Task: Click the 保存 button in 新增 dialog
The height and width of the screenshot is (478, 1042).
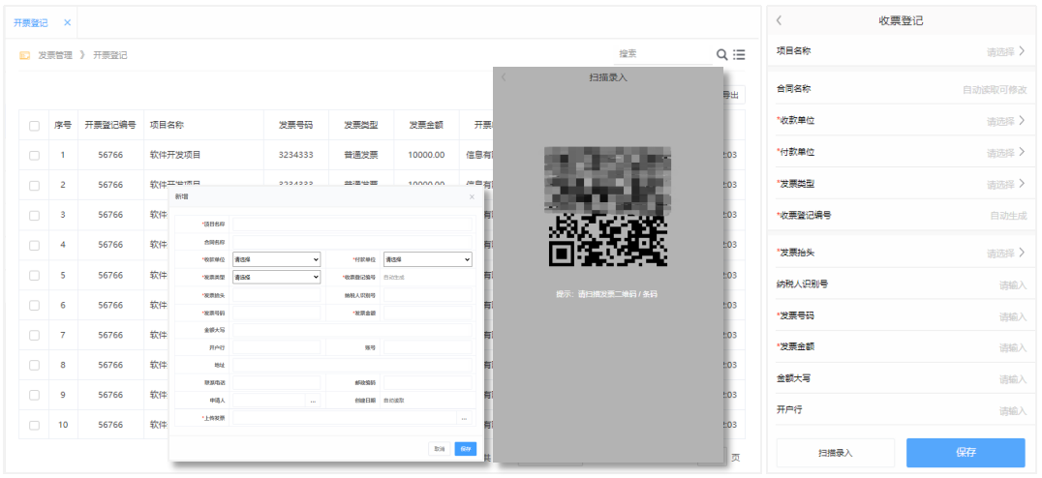Action: pos(465,449)
